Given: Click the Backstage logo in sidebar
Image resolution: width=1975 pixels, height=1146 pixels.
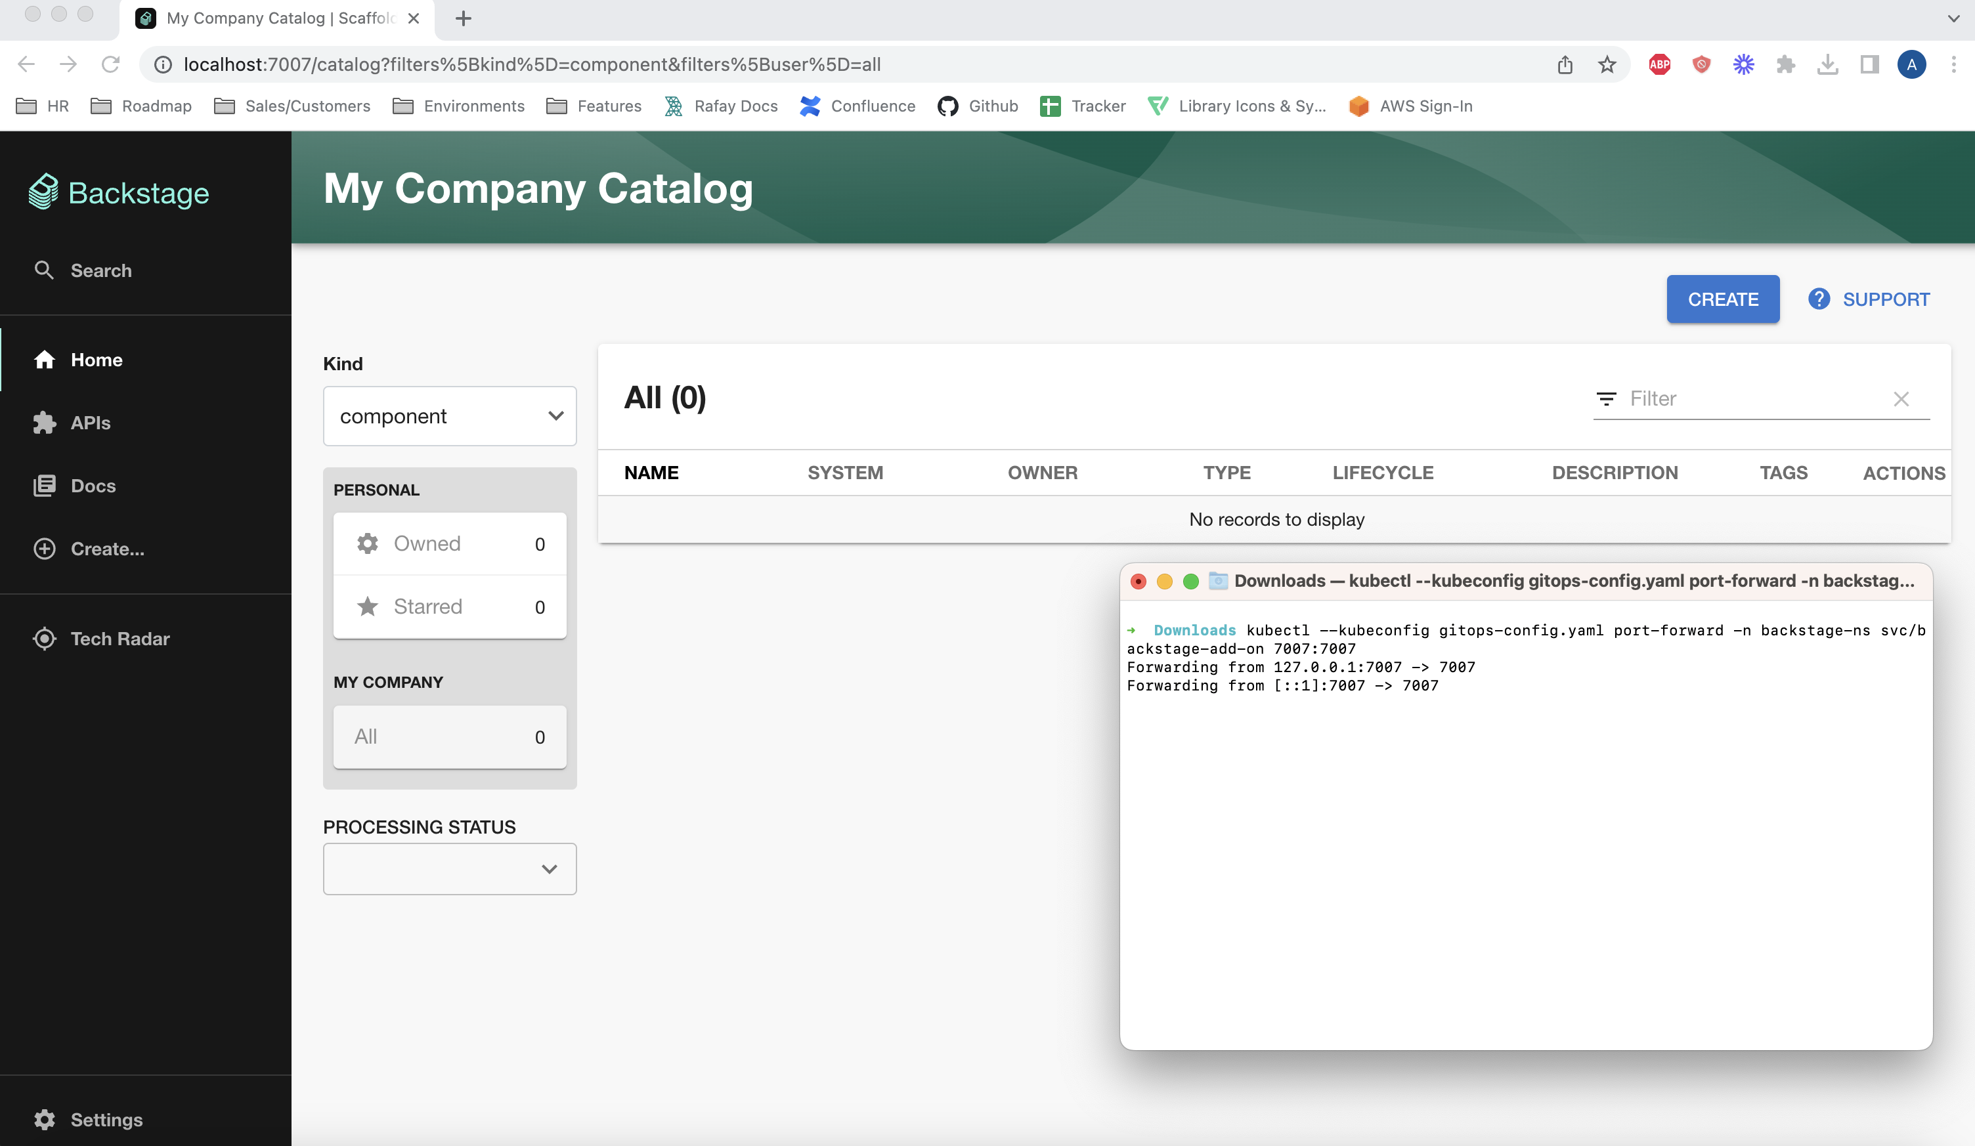Looking at the screenshot, I should tap(119, 192).
